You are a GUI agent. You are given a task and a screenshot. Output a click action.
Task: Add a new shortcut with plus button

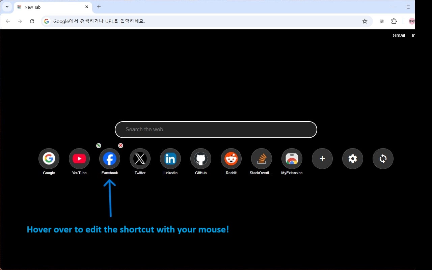tap(322, 159)
